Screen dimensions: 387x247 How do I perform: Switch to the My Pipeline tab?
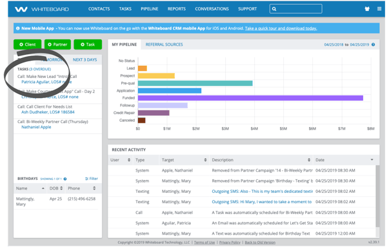pos(124,44)
